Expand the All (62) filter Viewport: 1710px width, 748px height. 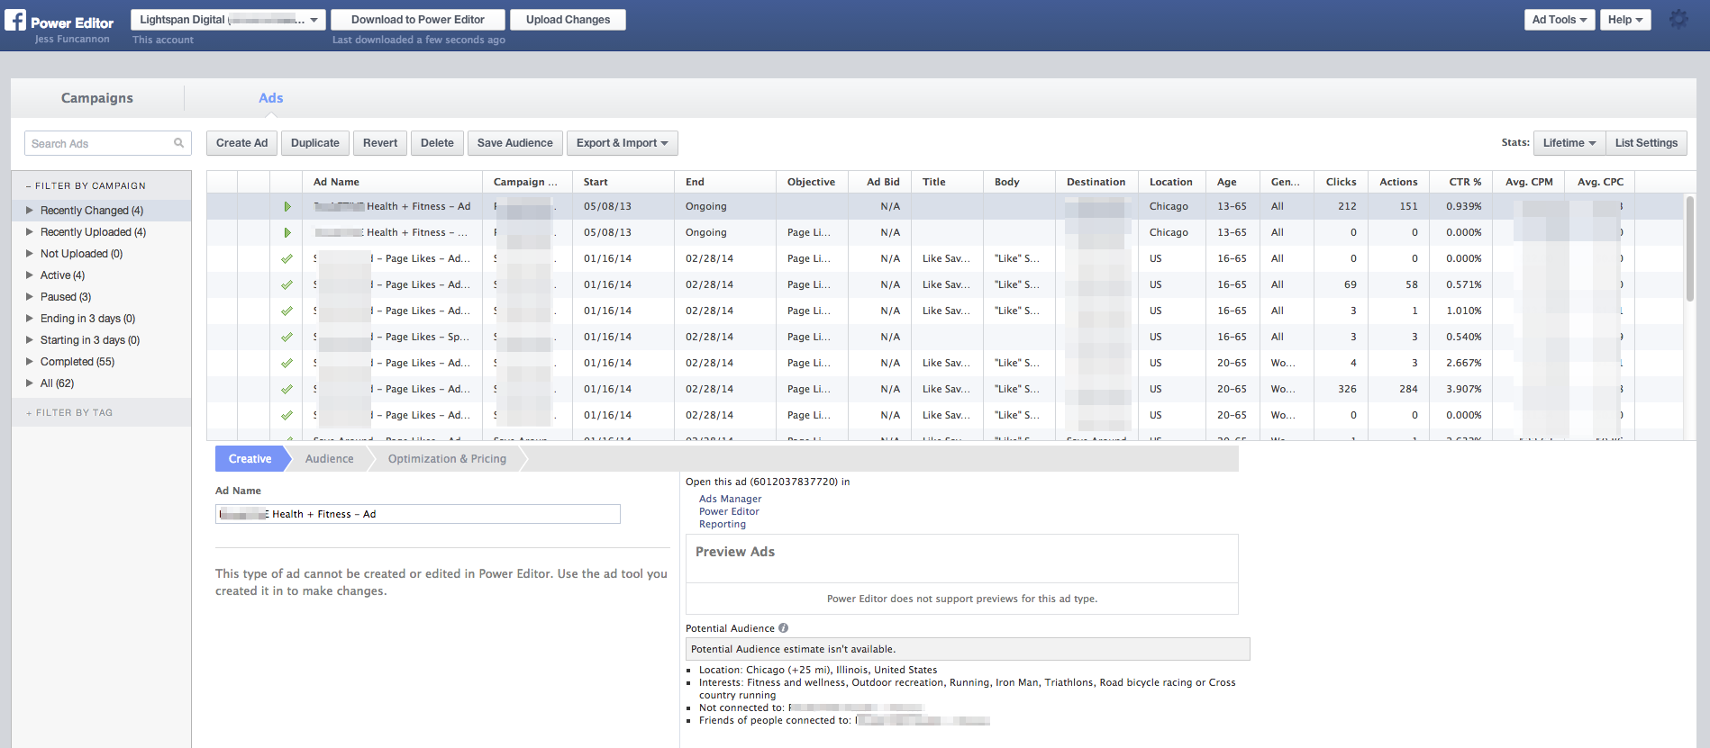click(30, 383)
